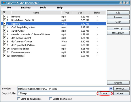Click the Clear button

click(118, 22)
